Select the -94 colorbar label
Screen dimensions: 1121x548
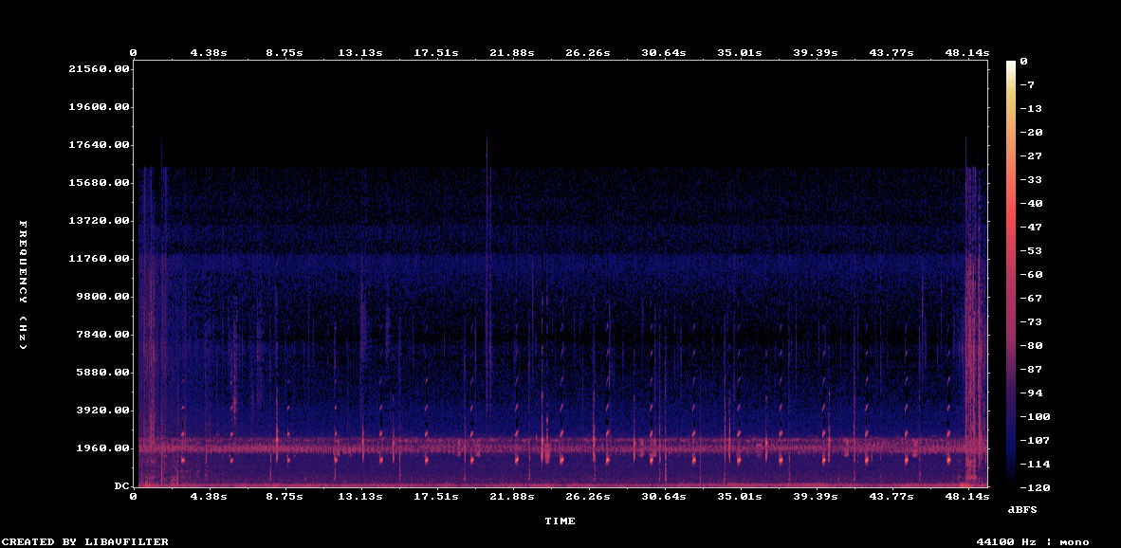(x=1030, y=393)
